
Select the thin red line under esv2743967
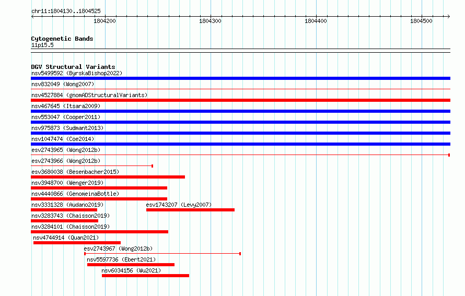pos(162,254)
